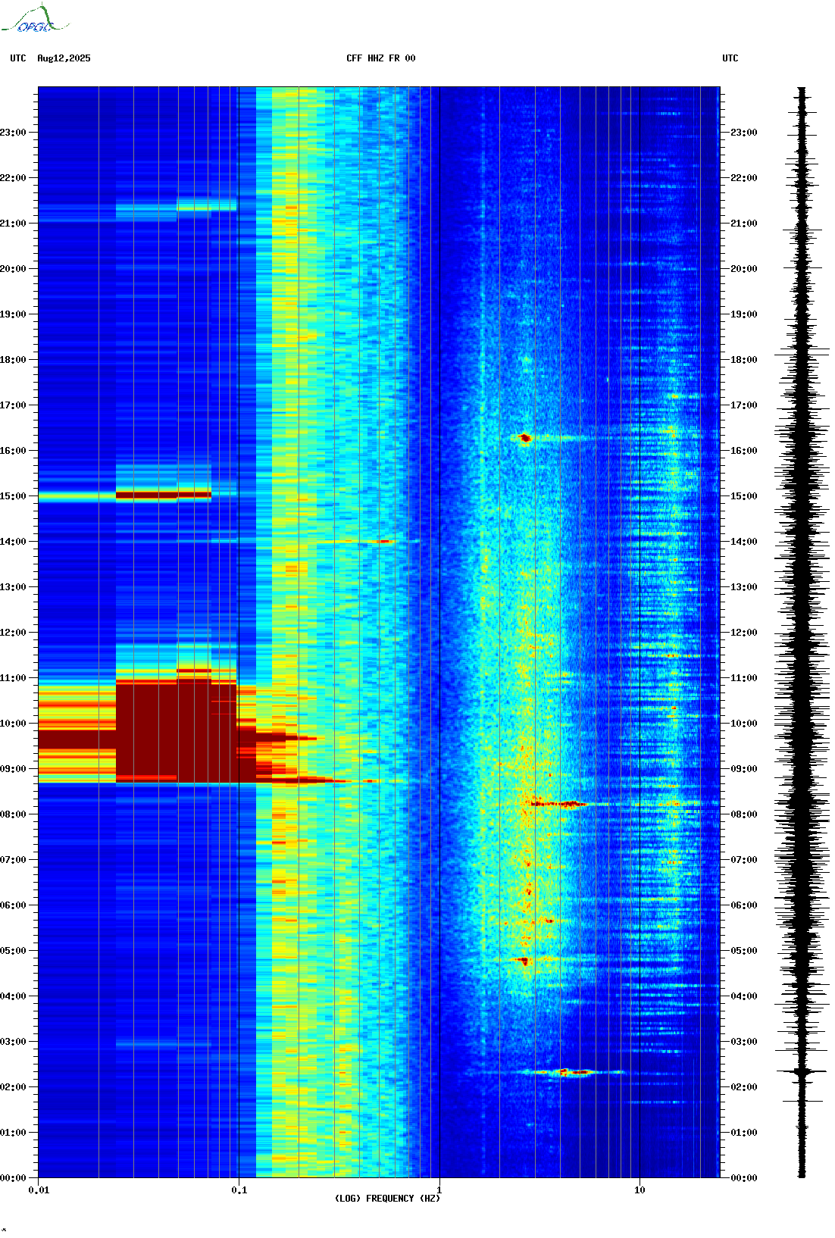
Task: Click 11:00 on the right time axis
Action: (x=744, y=678)
